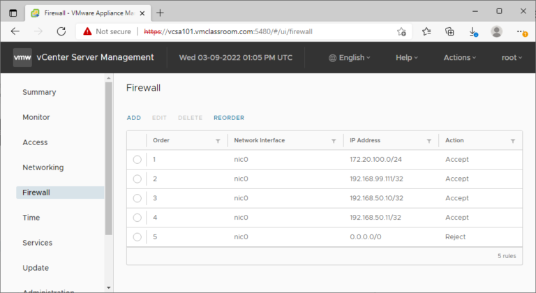Select the Reject rule 5 radio button
536x293 pixels.
(x=137, y=237)
